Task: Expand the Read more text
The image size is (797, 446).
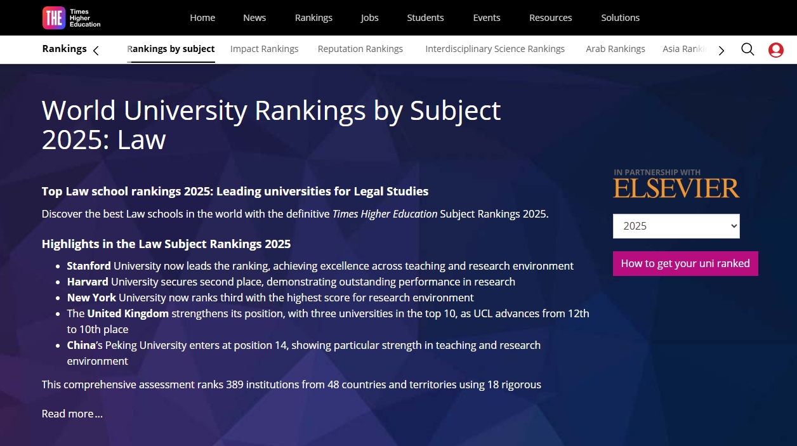Action: (x=72, y=414)
